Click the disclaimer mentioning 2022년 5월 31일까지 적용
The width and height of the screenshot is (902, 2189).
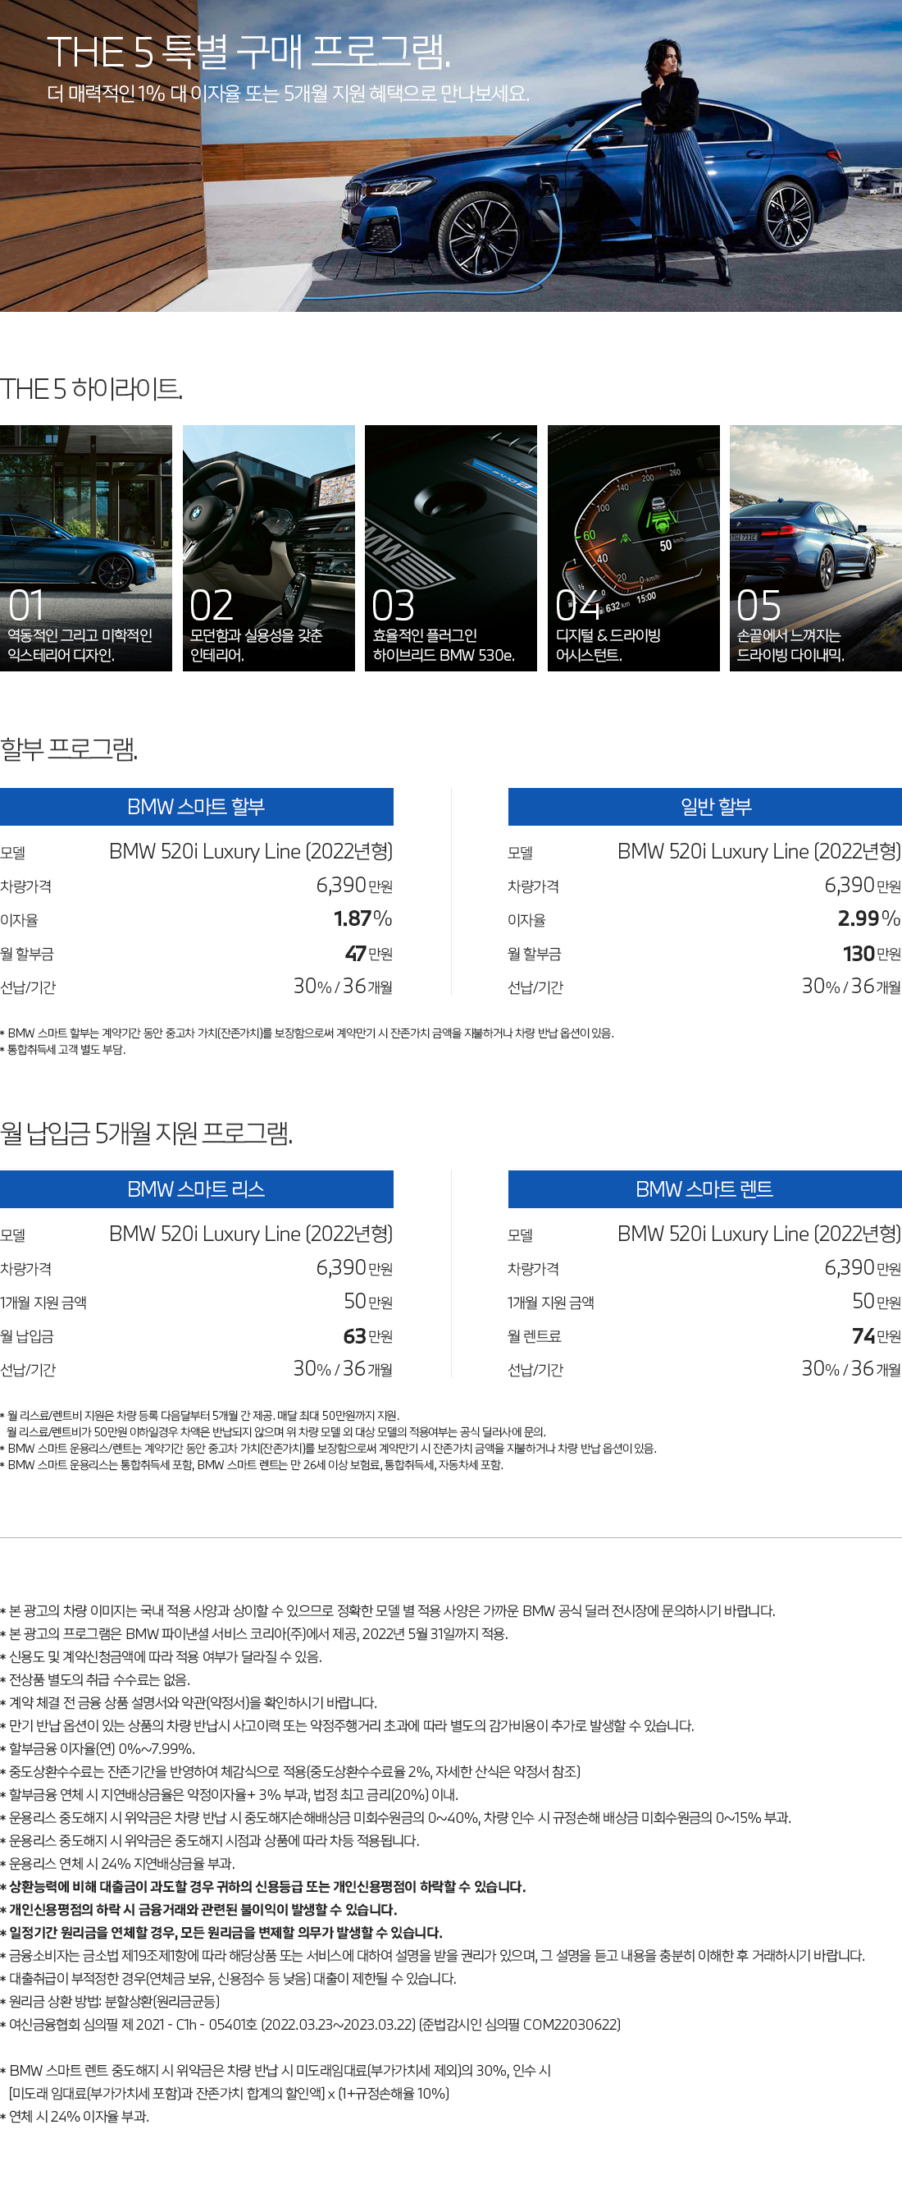click(x=254, y=1633)
